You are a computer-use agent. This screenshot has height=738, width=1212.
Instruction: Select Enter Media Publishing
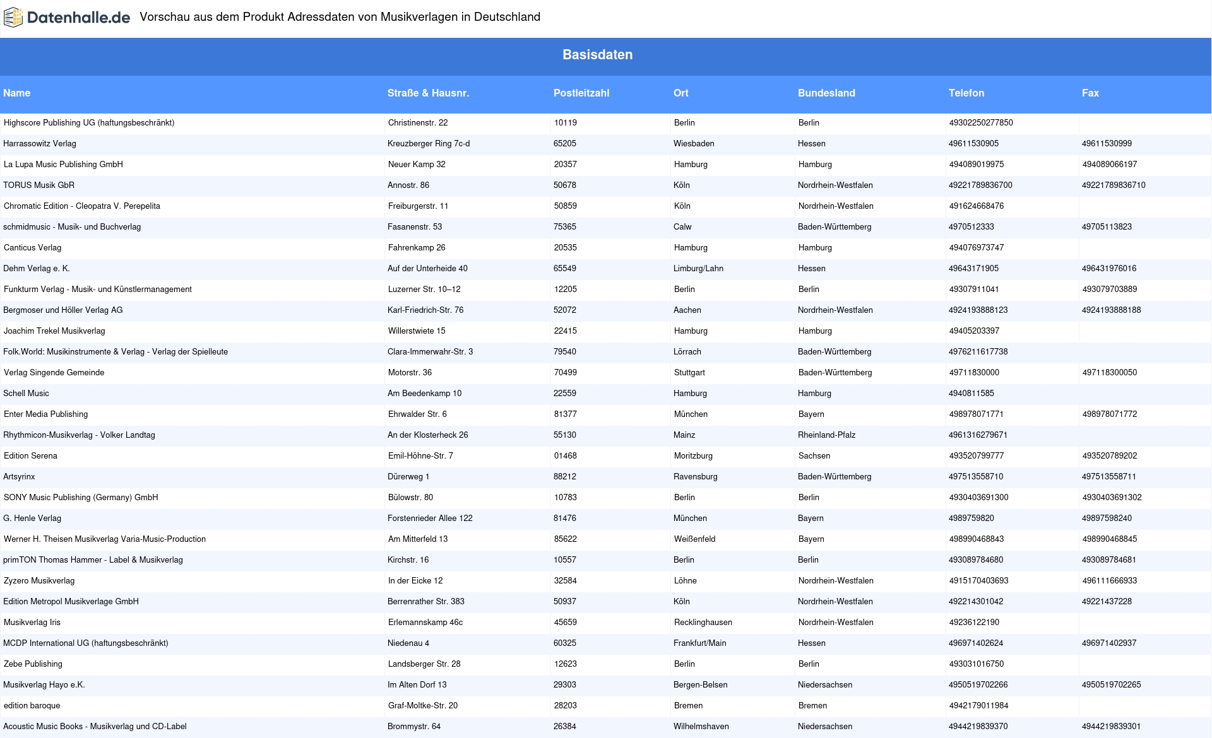pyautogui.click(x=45, y=414)
